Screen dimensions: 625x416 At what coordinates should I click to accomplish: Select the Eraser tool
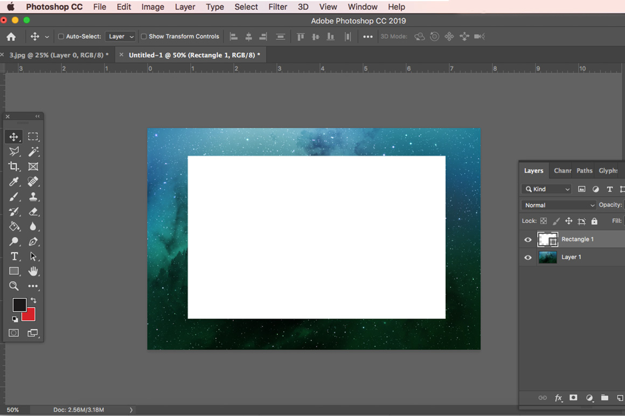tap(33, 212)
